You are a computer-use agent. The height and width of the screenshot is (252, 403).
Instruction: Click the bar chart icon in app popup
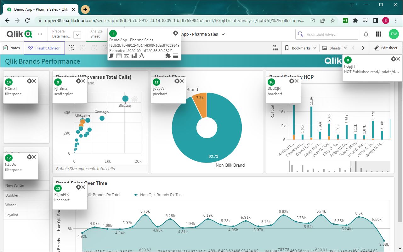134,56
